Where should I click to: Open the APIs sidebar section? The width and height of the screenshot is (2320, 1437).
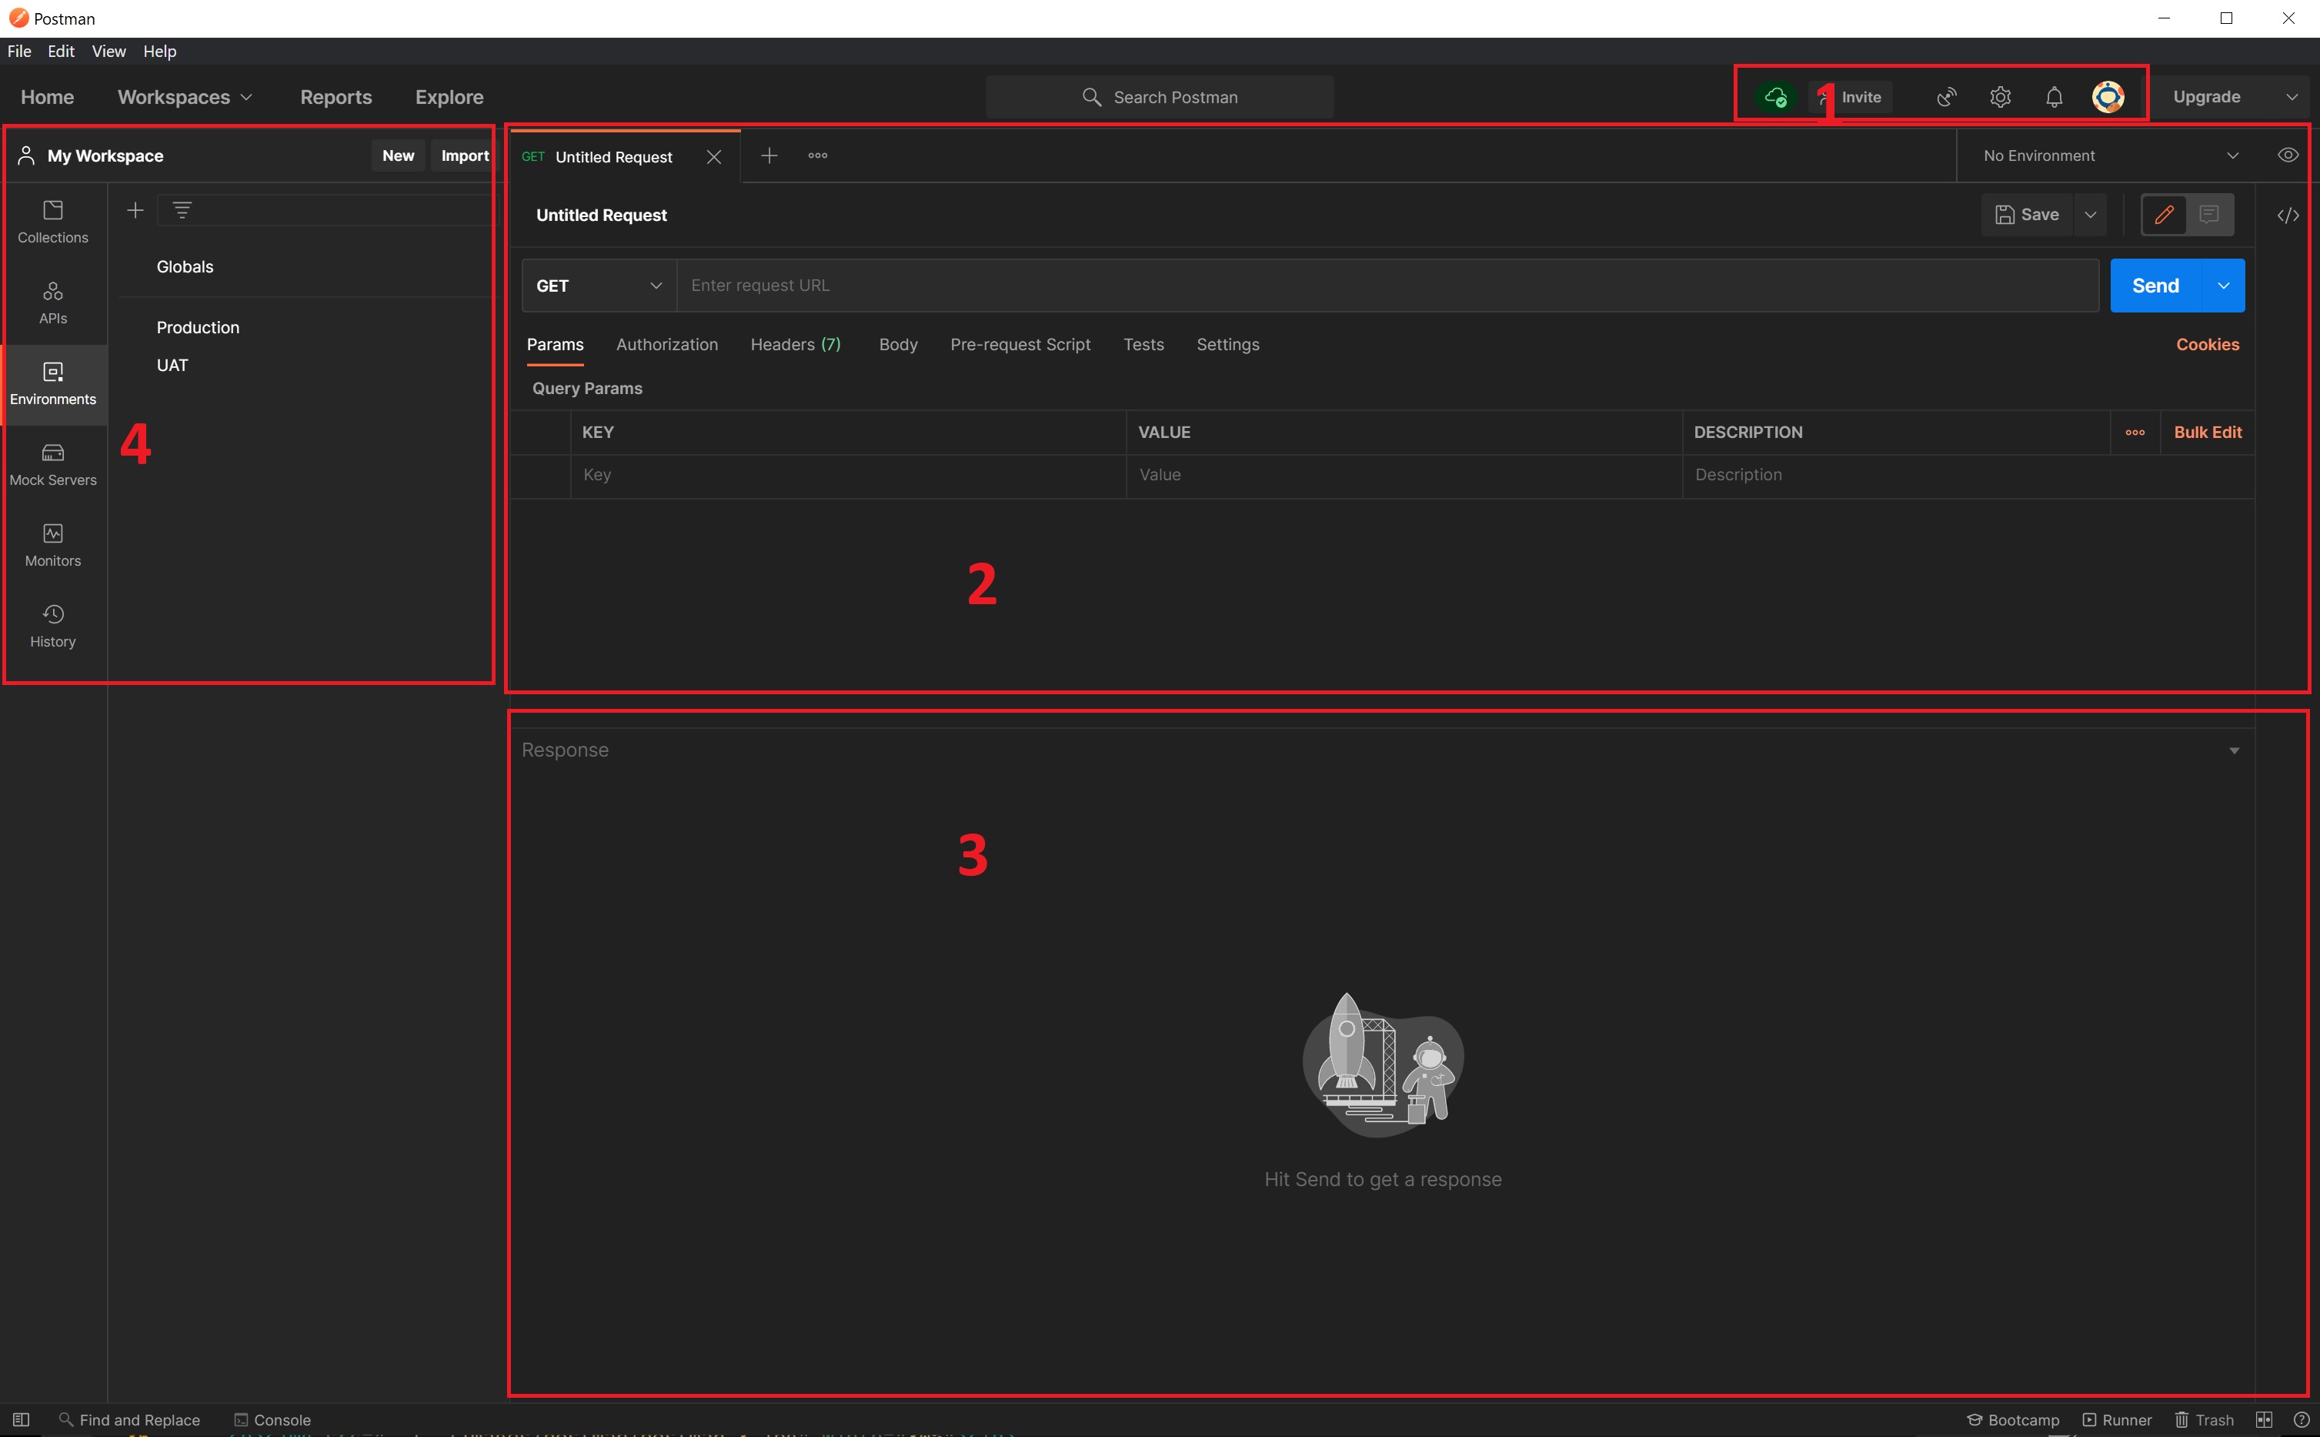[52, 302]
